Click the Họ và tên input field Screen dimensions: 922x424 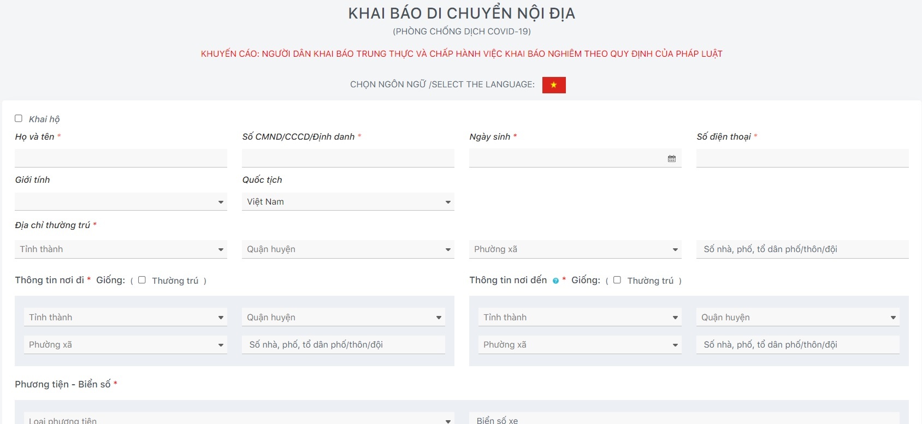pyautogui.click(x=121, y=158)
